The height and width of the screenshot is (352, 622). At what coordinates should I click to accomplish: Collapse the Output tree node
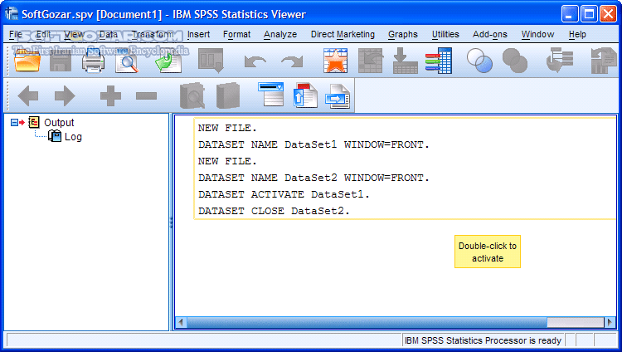pos(14,122)
